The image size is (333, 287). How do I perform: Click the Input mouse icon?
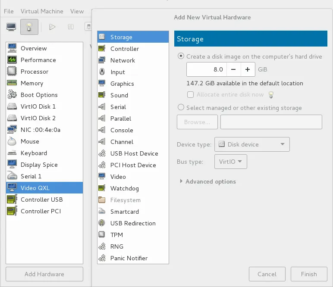[x=102, y=72]
